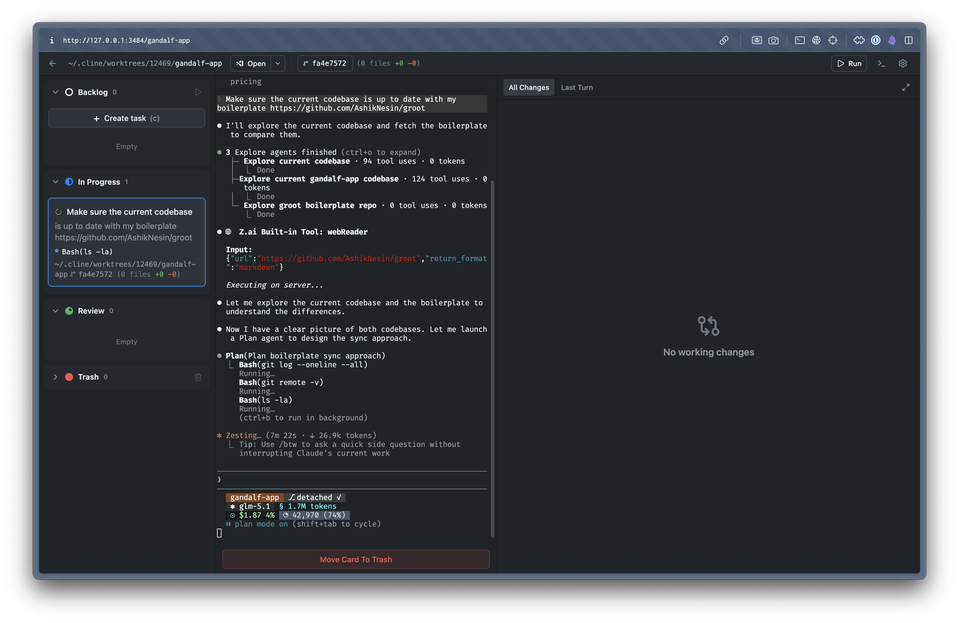Toggle the split view layout icon
The height and width of the screenshot is (623, 959).
(908, 40)
